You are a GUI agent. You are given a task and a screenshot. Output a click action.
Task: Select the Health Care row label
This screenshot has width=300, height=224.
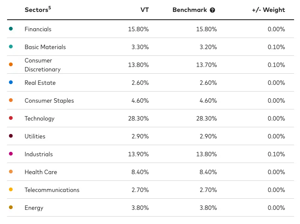41,172
